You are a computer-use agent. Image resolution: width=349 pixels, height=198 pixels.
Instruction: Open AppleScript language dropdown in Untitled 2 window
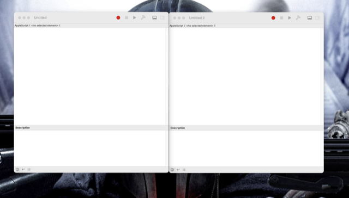click(177, 26)
